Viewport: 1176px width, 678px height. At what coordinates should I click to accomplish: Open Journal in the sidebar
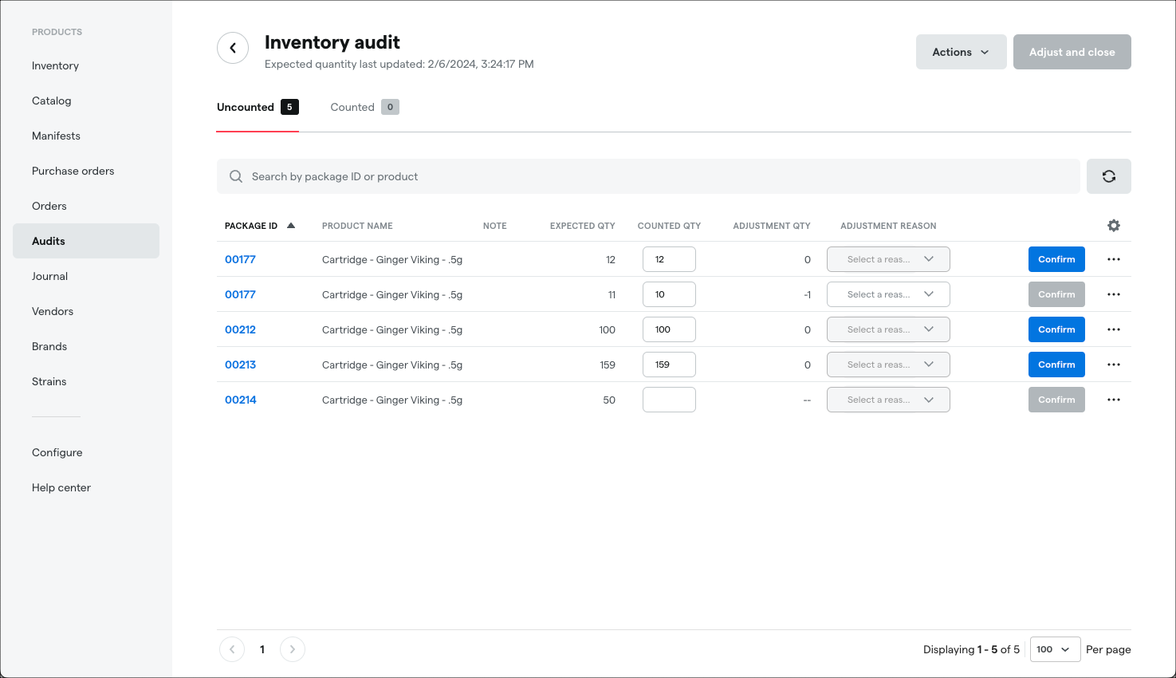49,276
